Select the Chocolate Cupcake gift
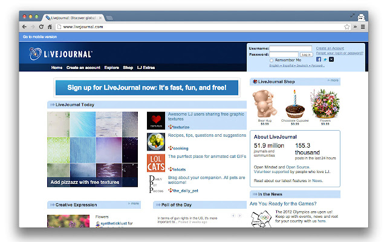The height and width of the screenshot is (242, 387). (295, 104)
